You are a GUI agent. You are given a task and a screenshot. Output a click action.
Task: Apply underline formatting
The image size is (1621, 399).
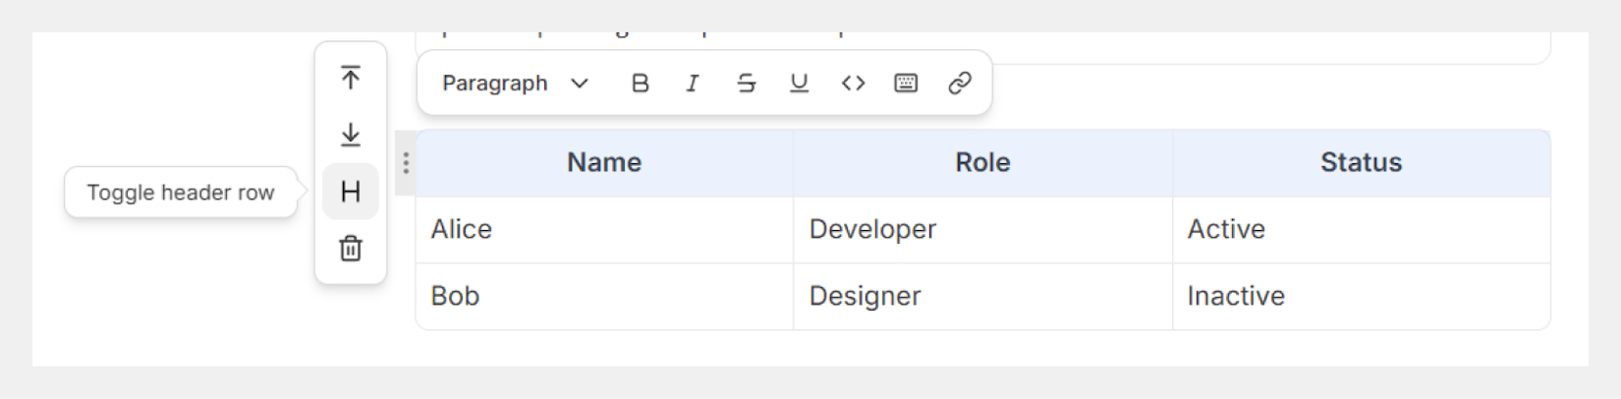coord(799,84)
